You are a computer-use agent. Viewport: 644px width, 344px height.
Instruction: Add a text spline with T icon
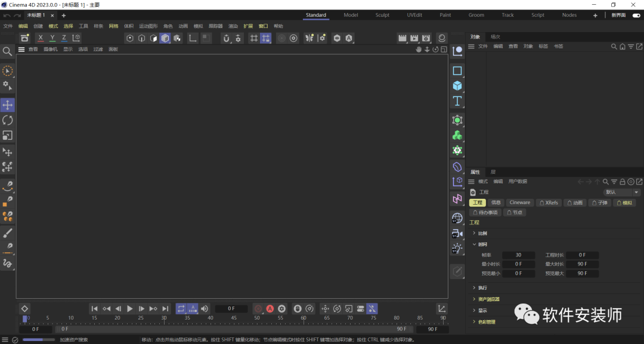click(457, 101)
